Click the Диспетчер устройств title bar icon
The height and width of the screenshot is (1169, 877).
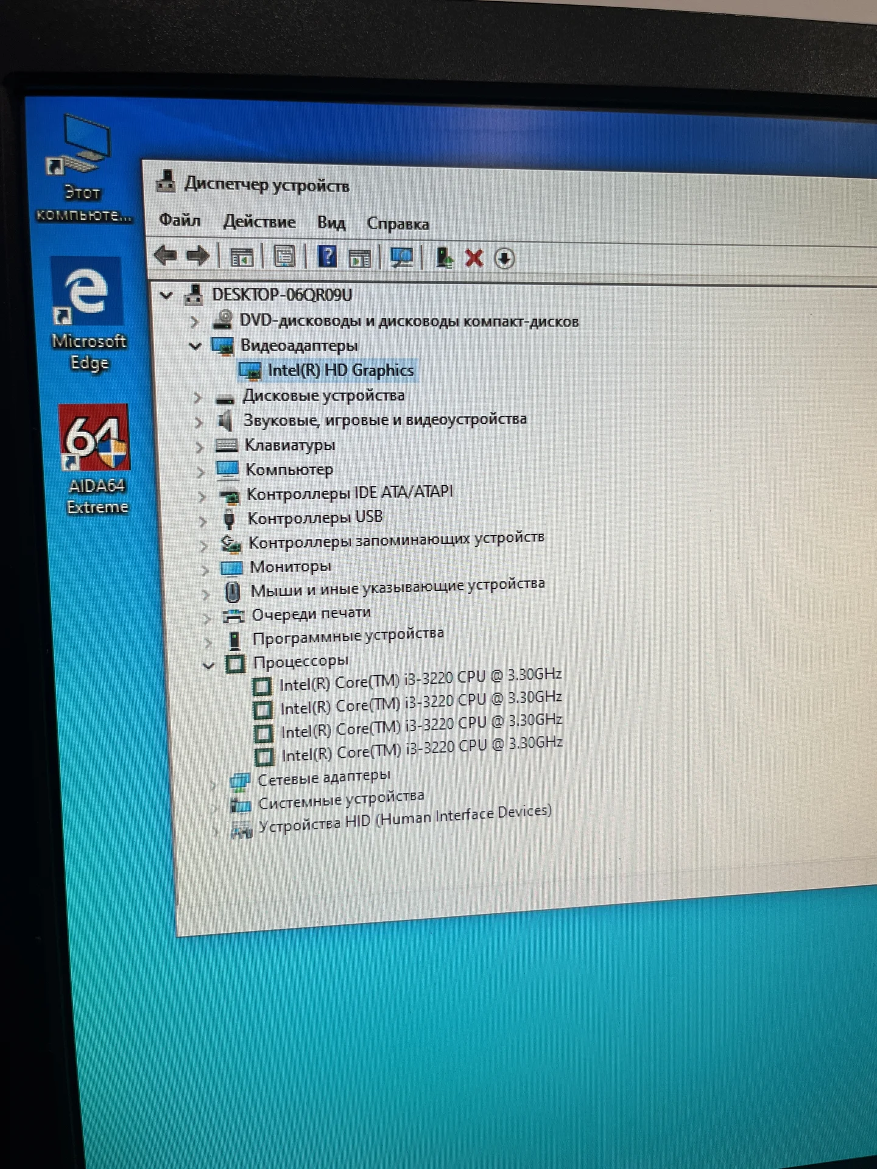click(165, 181)
